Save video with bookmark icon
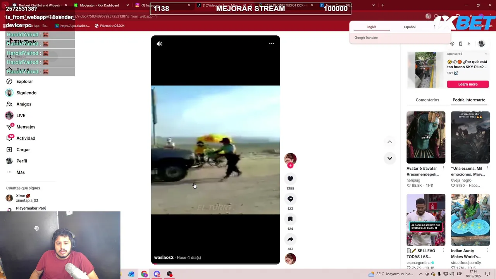The height and width of the screenshot is (279, 496). [x=290, y=219]
